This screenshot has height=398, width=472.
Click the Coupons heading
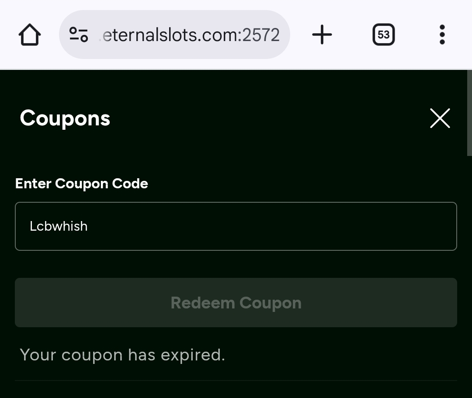[x=65, y=118]
